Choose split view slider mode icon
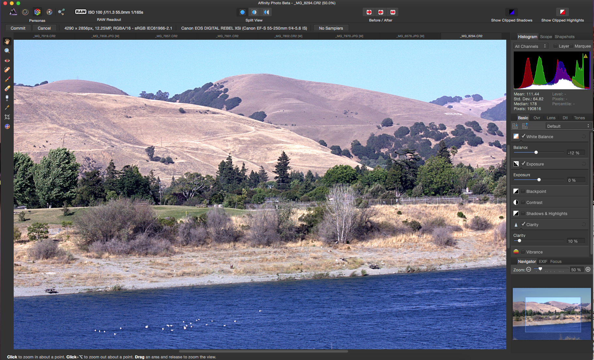 coord(254,12)
